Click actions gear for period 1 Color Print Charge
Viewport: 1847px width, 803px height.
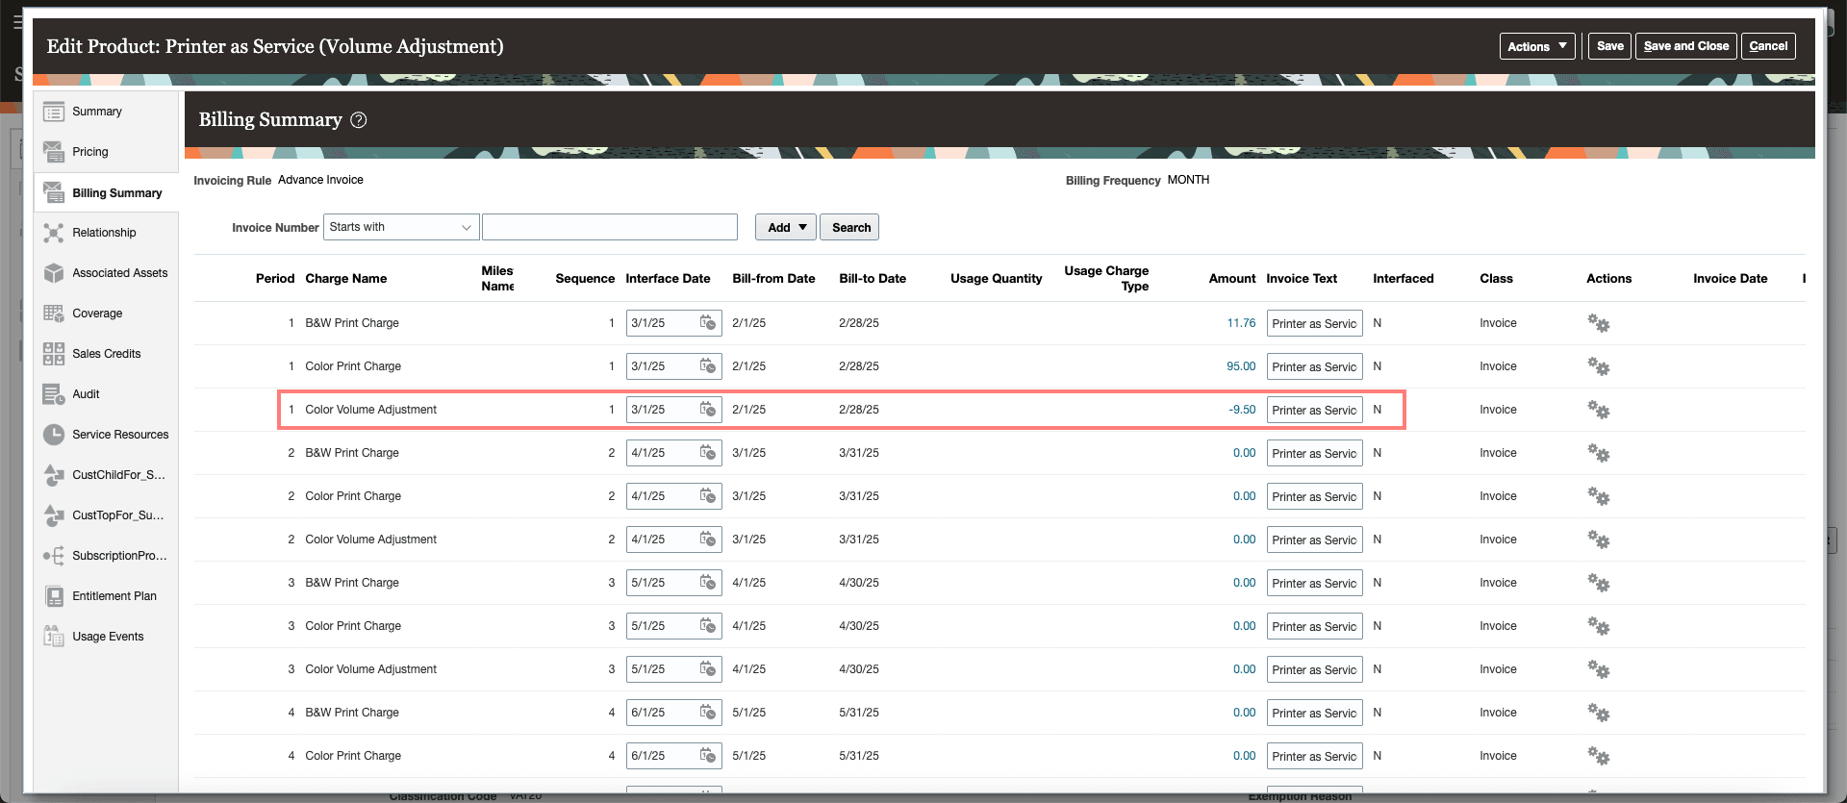point(1598,366)
